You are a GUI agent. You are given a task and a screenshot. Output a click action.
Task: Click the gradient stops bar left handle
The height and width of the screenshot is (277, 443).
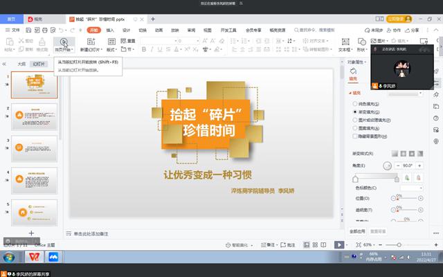[x=355, y=179]
